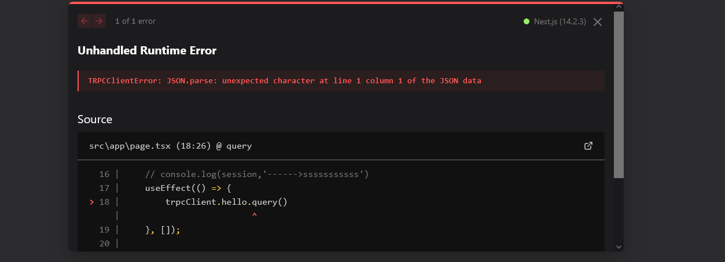Click the red caret under query
725x262 pixels.
click(x=254, y=216)
